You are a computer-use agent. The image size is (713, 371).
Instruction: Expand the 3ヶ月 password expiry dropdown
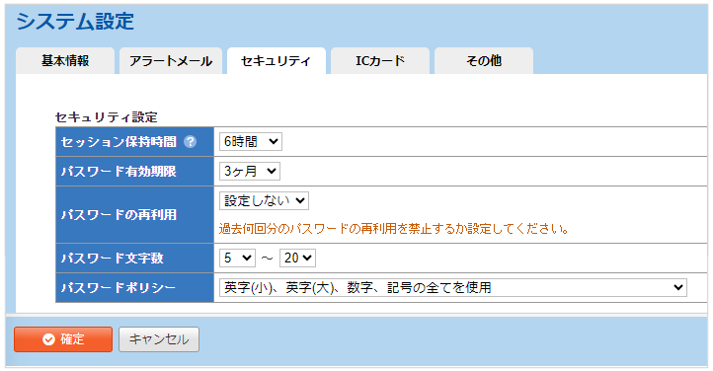click(250, 172)
